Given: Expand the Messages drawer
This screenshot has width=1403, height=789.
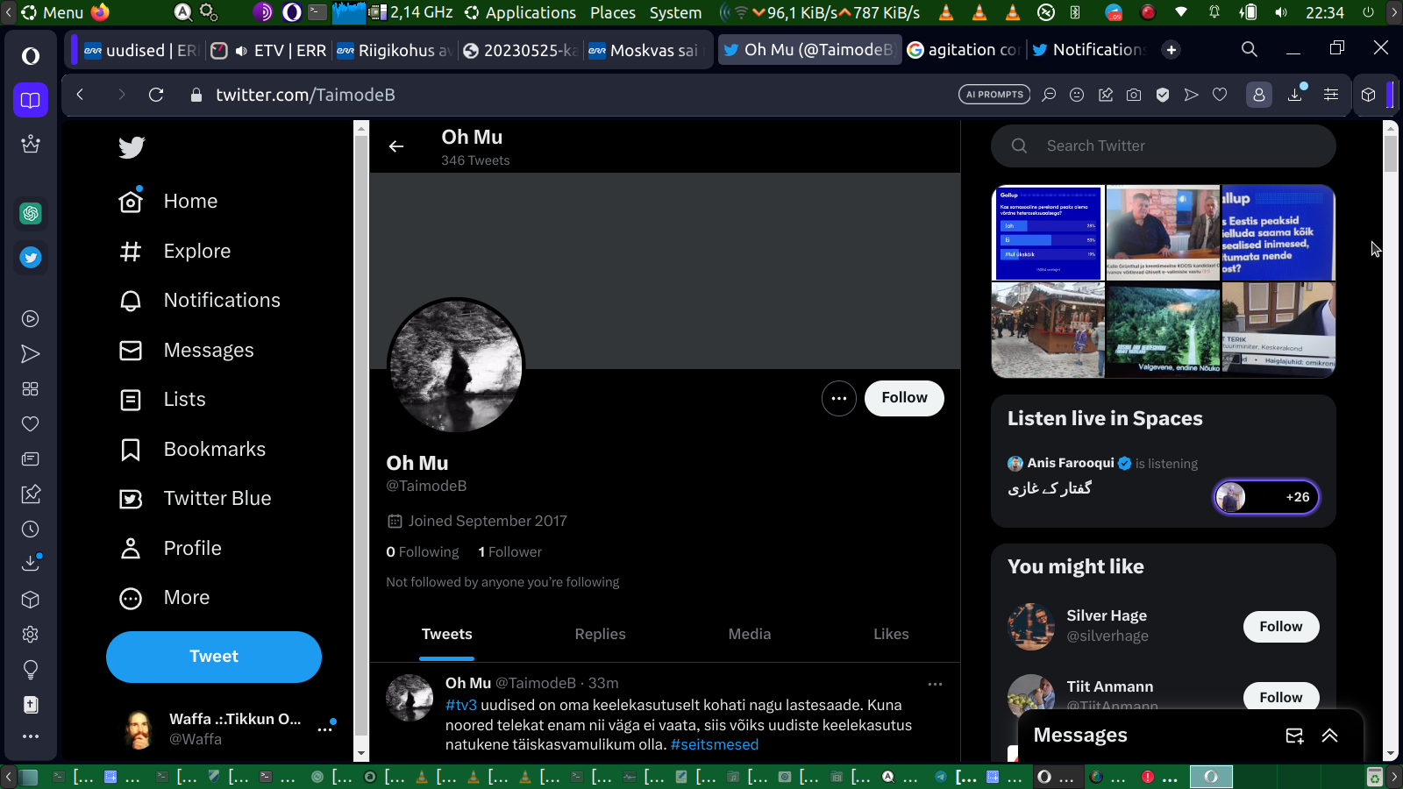Looking at the screenshot, I should [1330, 736].
